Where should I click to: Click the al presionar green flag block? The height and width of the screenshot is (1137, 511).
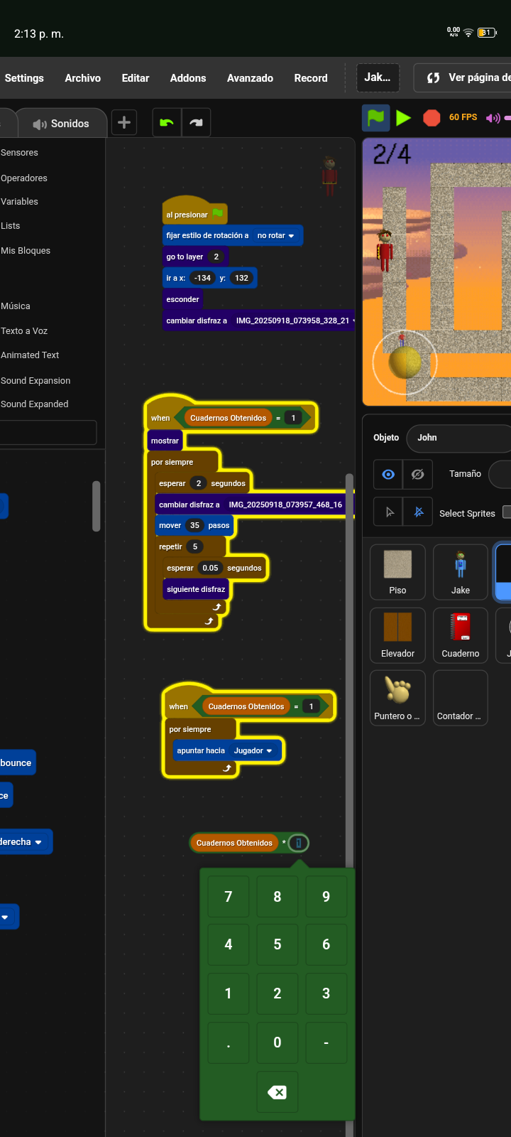coord(194,212)
